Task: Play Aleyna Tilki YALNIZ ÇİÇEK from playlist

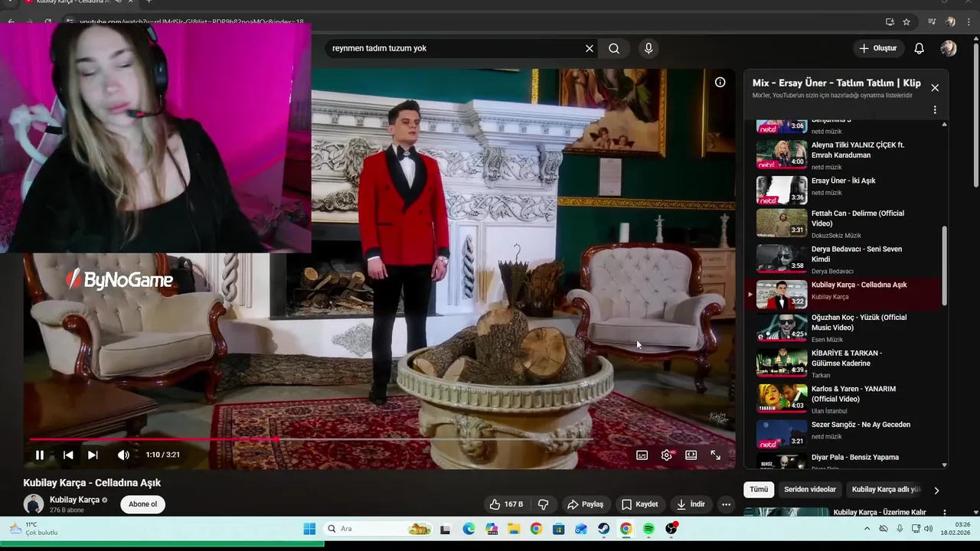Action: [x=842, y=154]
